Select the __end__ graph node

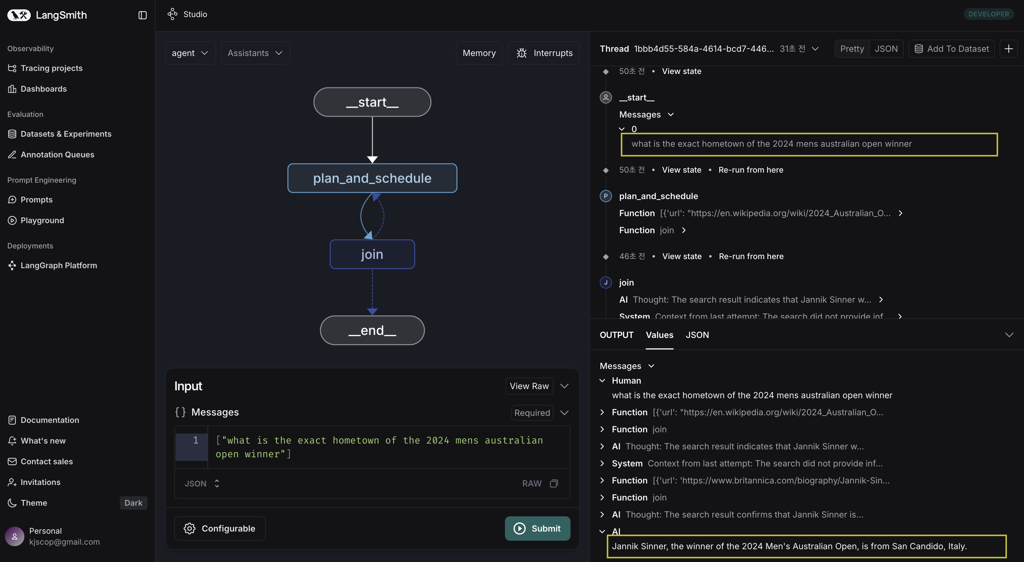tap(372, 330)
